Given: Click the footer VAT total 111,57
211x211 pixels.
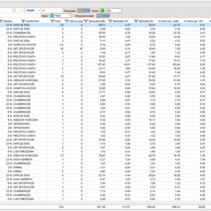Looking at the screenshot, I should 126,207.
